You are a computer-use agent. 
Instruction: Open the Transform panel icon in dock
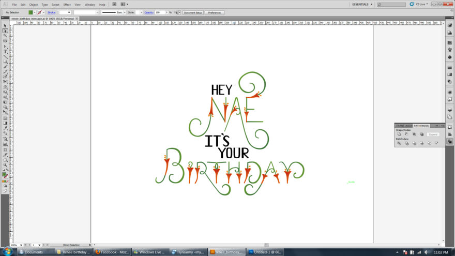[x=450, y=127]
